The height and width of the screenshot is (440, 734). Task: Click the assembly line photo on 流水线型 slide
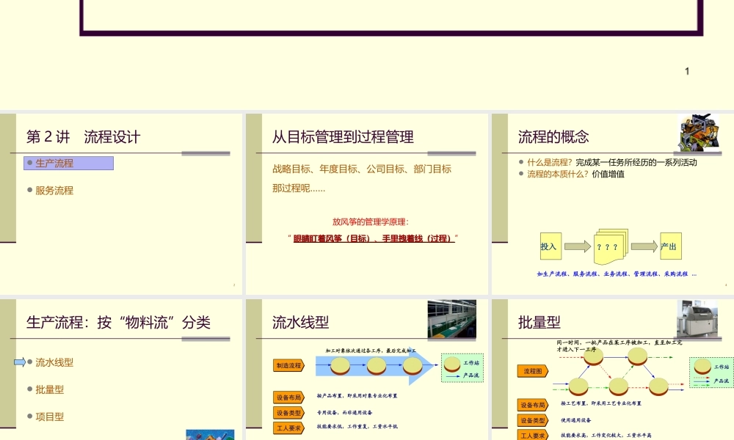point(451,319)
